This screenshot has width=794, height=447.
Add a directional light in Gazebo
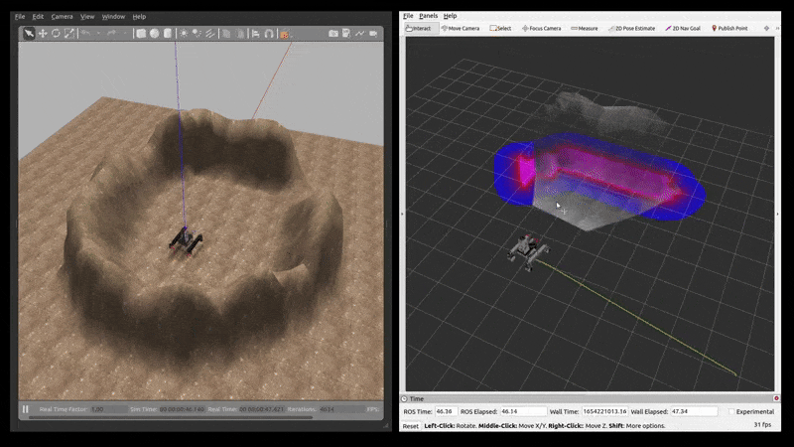[x=209, y=34]
